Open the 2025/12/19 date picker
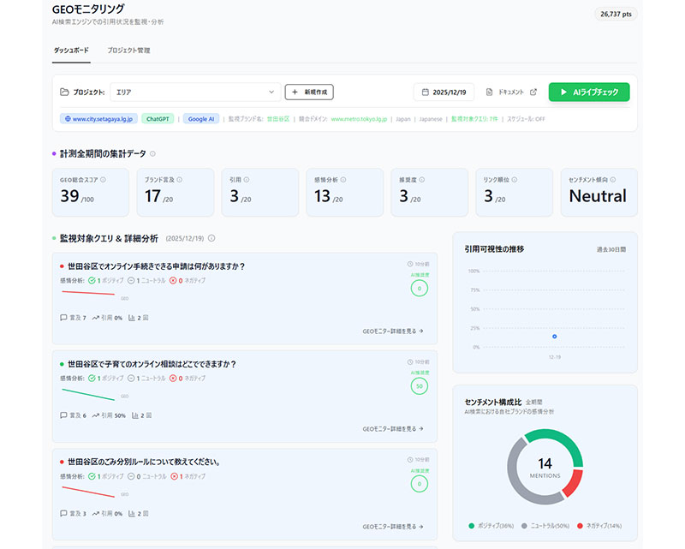685x549 pixels. [444, 92]
